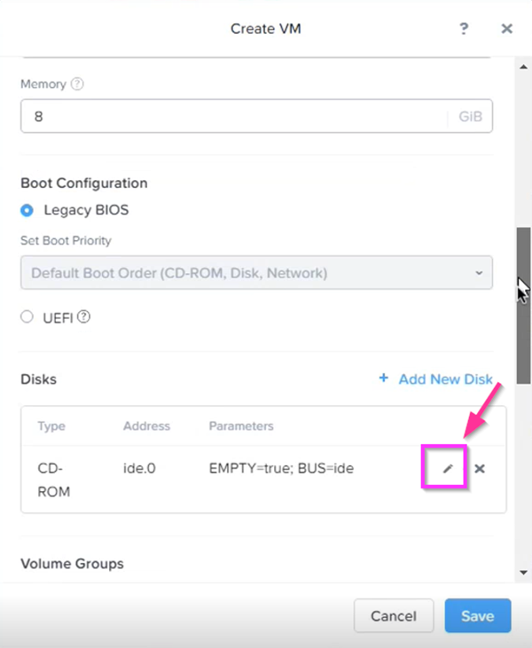
Task: Click the vertical scrollbar thumb
Action: click(524, 306)
